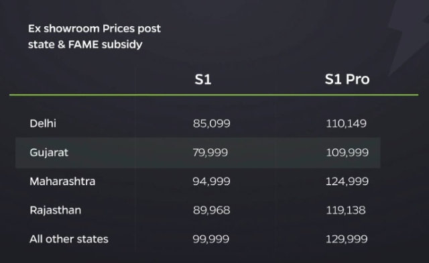Image resolution: width=429 pixels, height=263 pixels.
Task: Select Maharashtra S1 price 94,999
Action: tap(212, 181)
